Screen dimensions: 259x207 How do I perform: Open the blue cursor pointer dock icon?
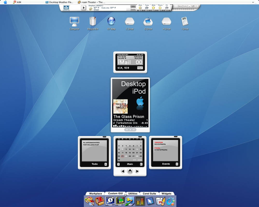pos(150,201)
